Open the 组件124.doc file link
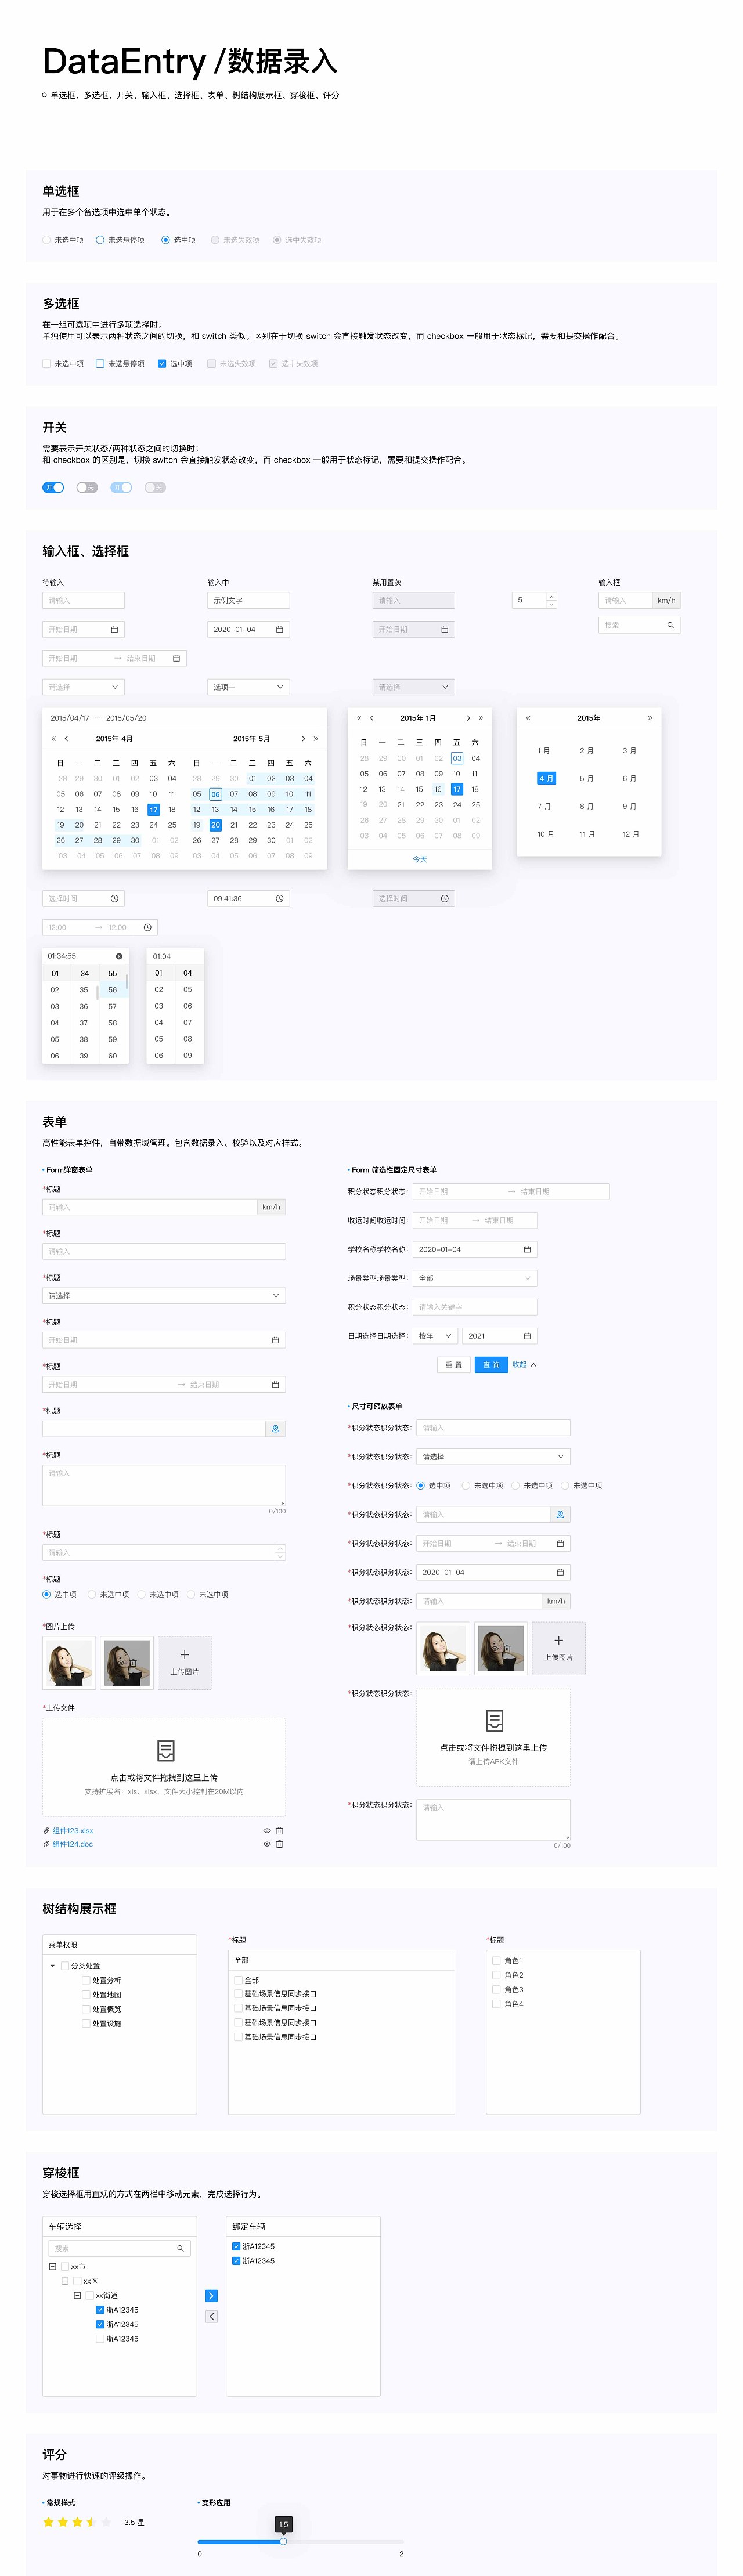Viewport: 743px width, 2576px height. 73,1844
